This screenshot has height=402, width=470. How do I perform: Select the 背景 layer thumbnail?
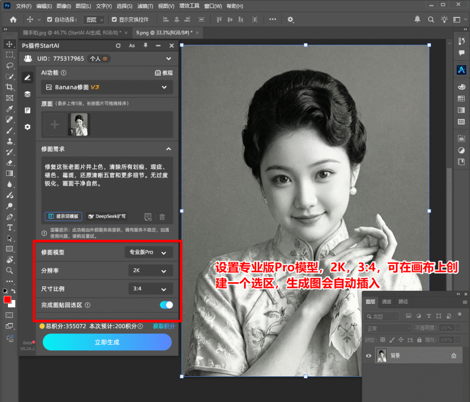(x=381, y=356)
